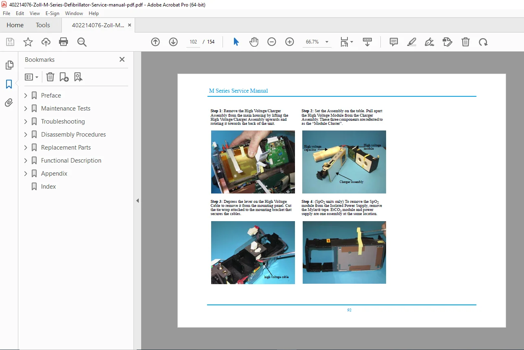Expand the Preface bookmark

[x=26, y=96]
